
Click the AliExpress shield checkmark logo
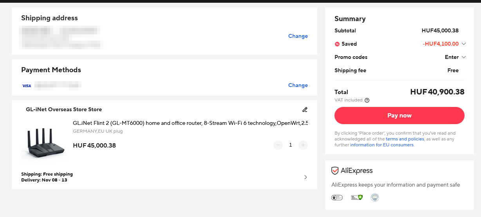point(335,171)
